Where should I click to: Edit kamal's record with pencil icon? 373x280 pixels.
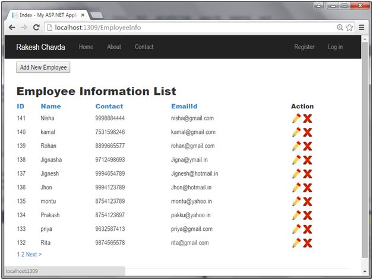point(296,132)
